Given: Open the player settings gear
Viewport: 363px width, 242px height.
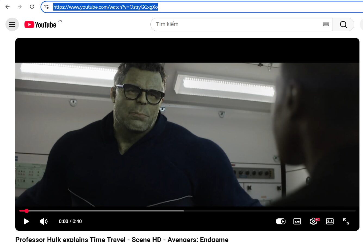Looking at the screenshot, I should point(314,221).
